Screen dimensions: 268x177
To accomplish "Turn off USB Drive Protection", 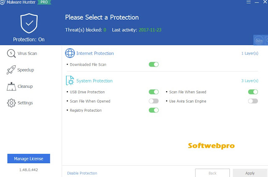I will [x=154, y=92].
